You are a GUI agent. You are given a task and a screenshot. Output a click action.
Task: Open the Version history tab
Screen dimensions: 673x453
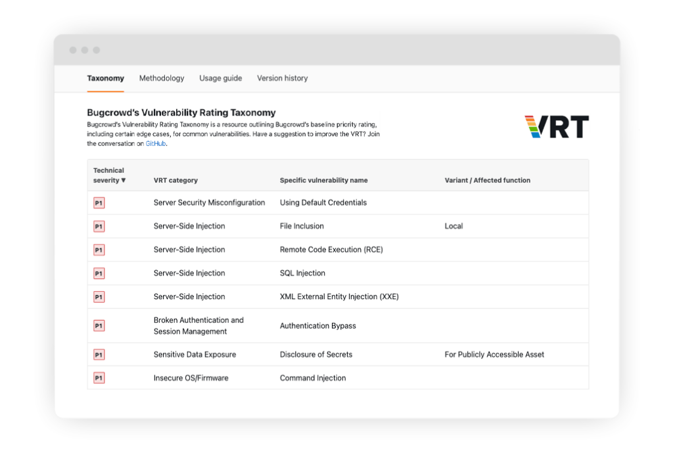pyautogui.click(x=282, y=78)
